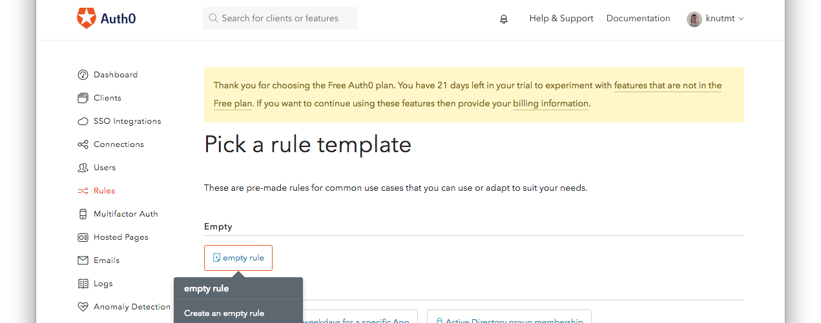Click the pre-made rules description text
This screenshot has width=821, height=323.
(396, 188)
